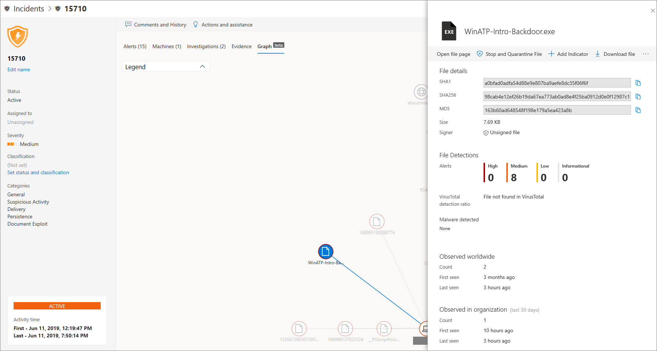Open the Evidence tab
This screenshot has width=657, height=351.
tap(241, 46)
